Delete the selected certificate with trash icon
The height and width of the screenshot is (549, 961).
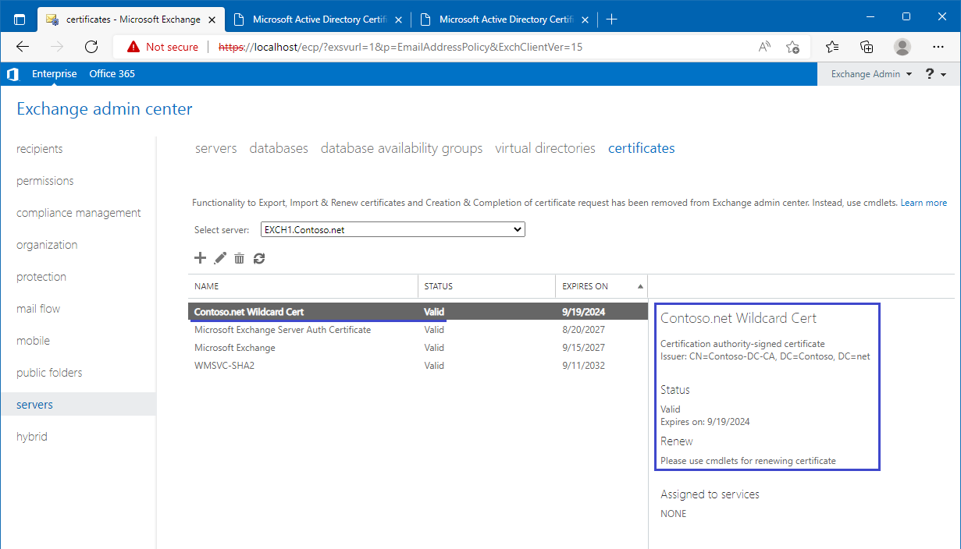point(240,258)
